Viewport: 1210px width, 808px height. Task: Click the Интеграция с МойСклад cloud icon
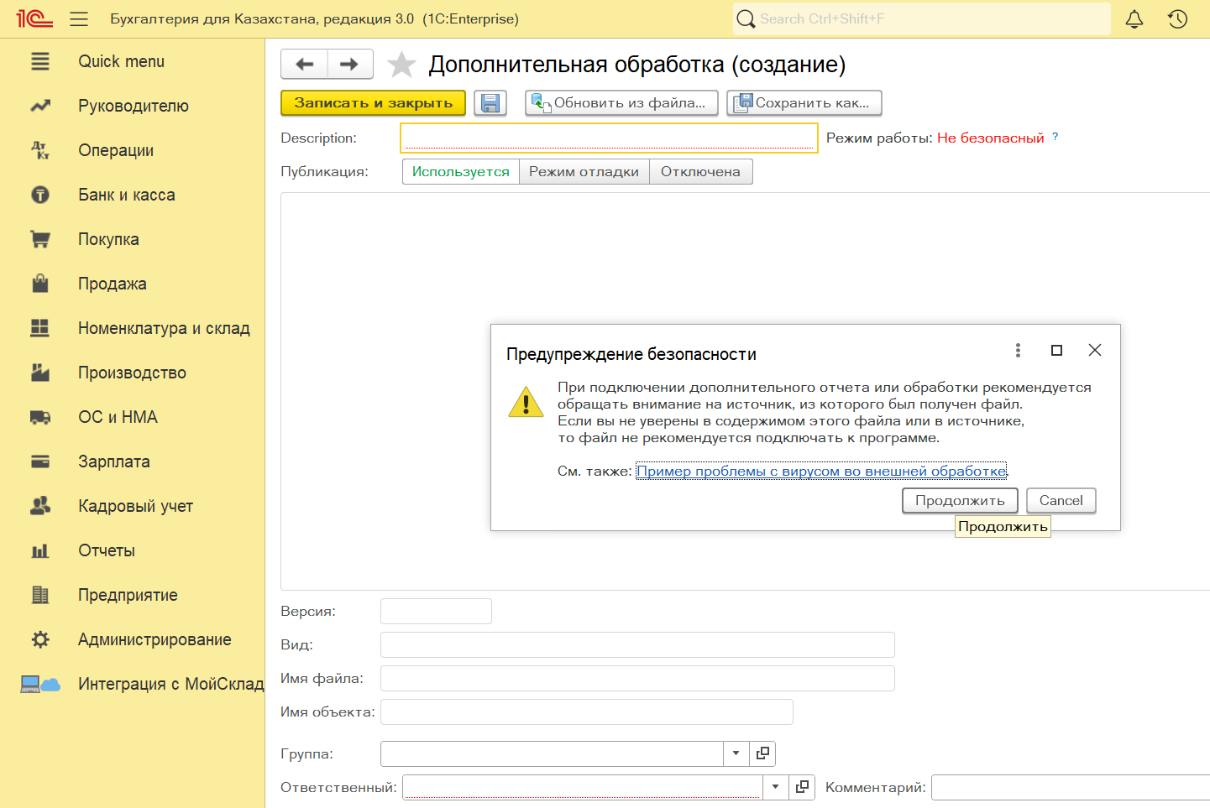(x=40, y=684)
